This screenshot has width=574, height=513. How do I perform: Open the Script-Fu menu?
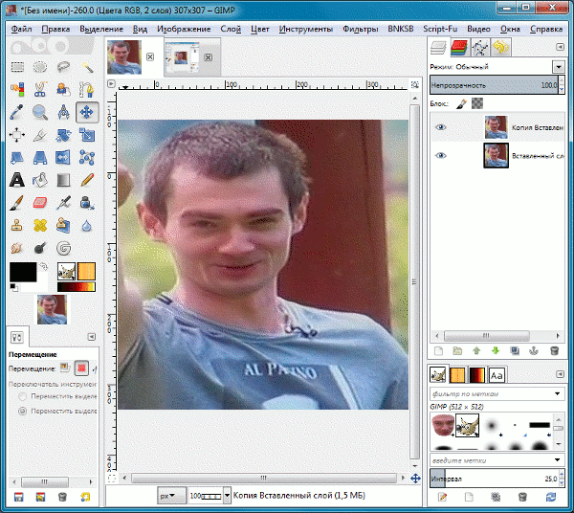click(x=440, y=29)
